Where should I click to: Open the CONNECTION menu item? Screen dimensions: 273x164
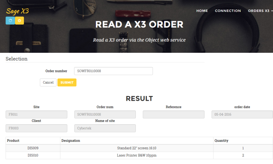tap(228, 11)
